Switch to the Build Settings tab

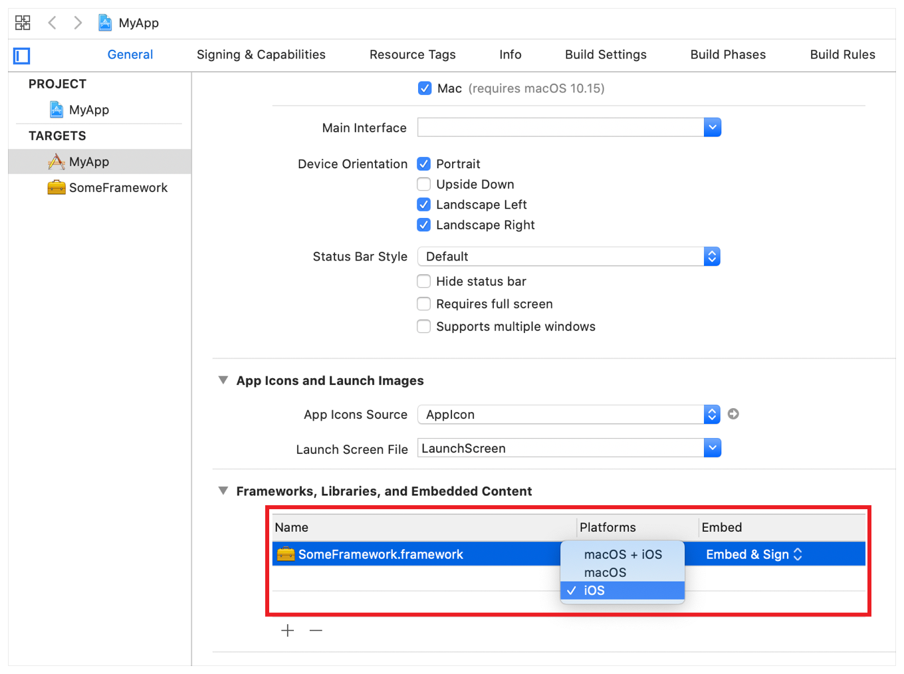[606, 55]
